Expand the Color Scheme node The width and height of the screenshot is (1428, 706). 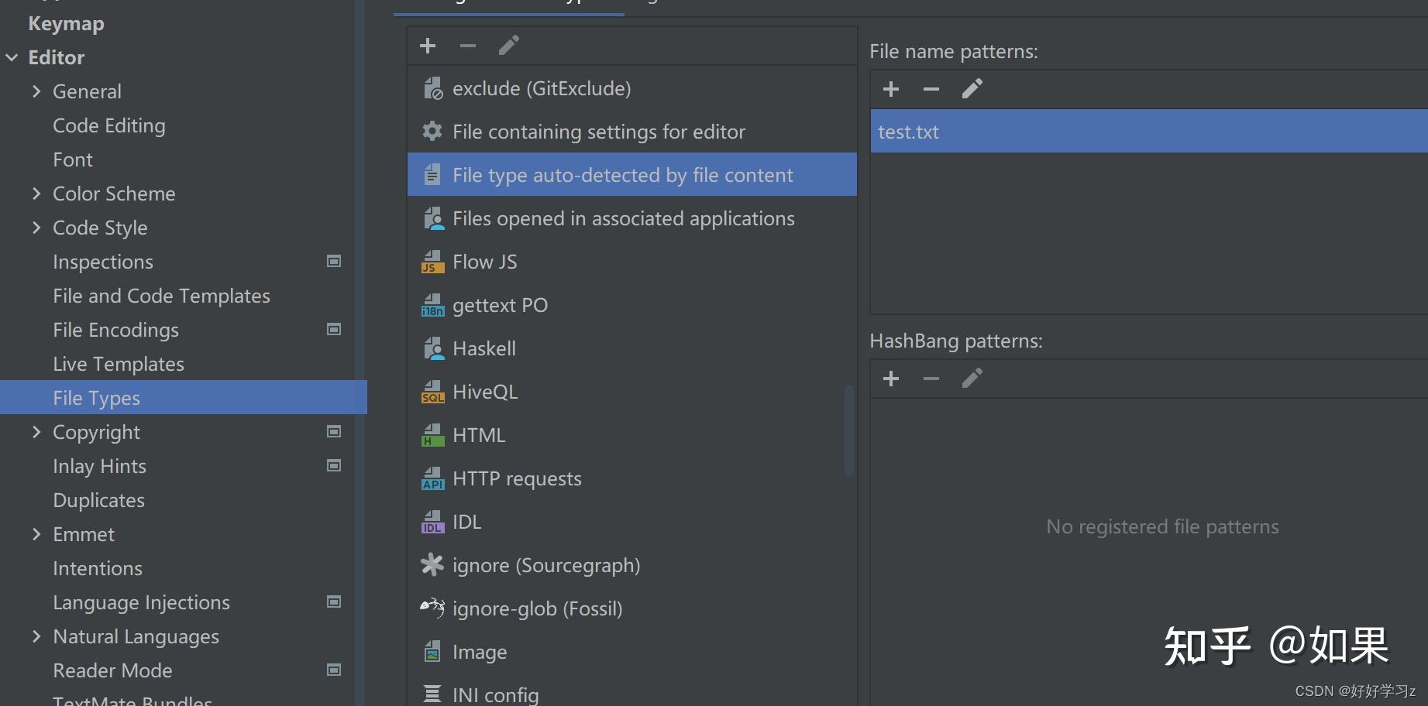[36, 194]
